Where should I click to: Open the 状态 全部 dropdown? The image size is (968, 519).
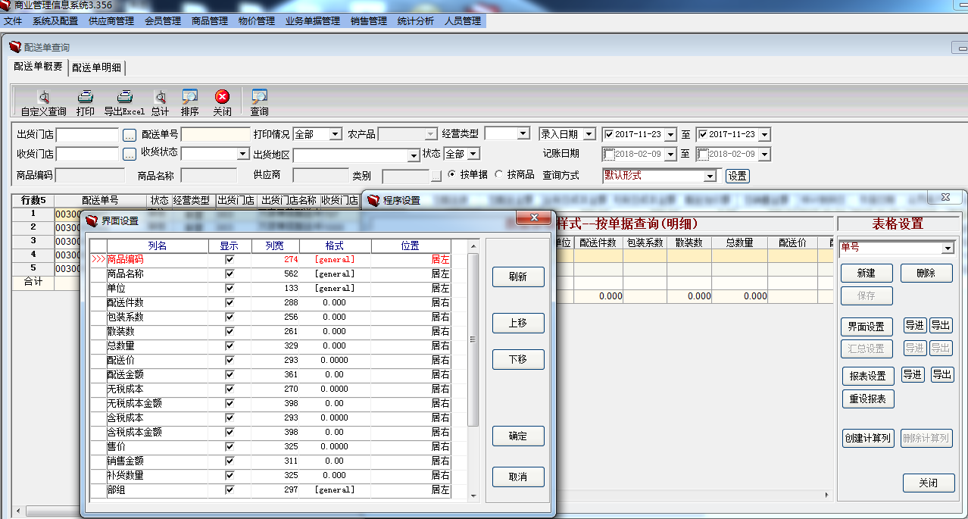(473, 154)
